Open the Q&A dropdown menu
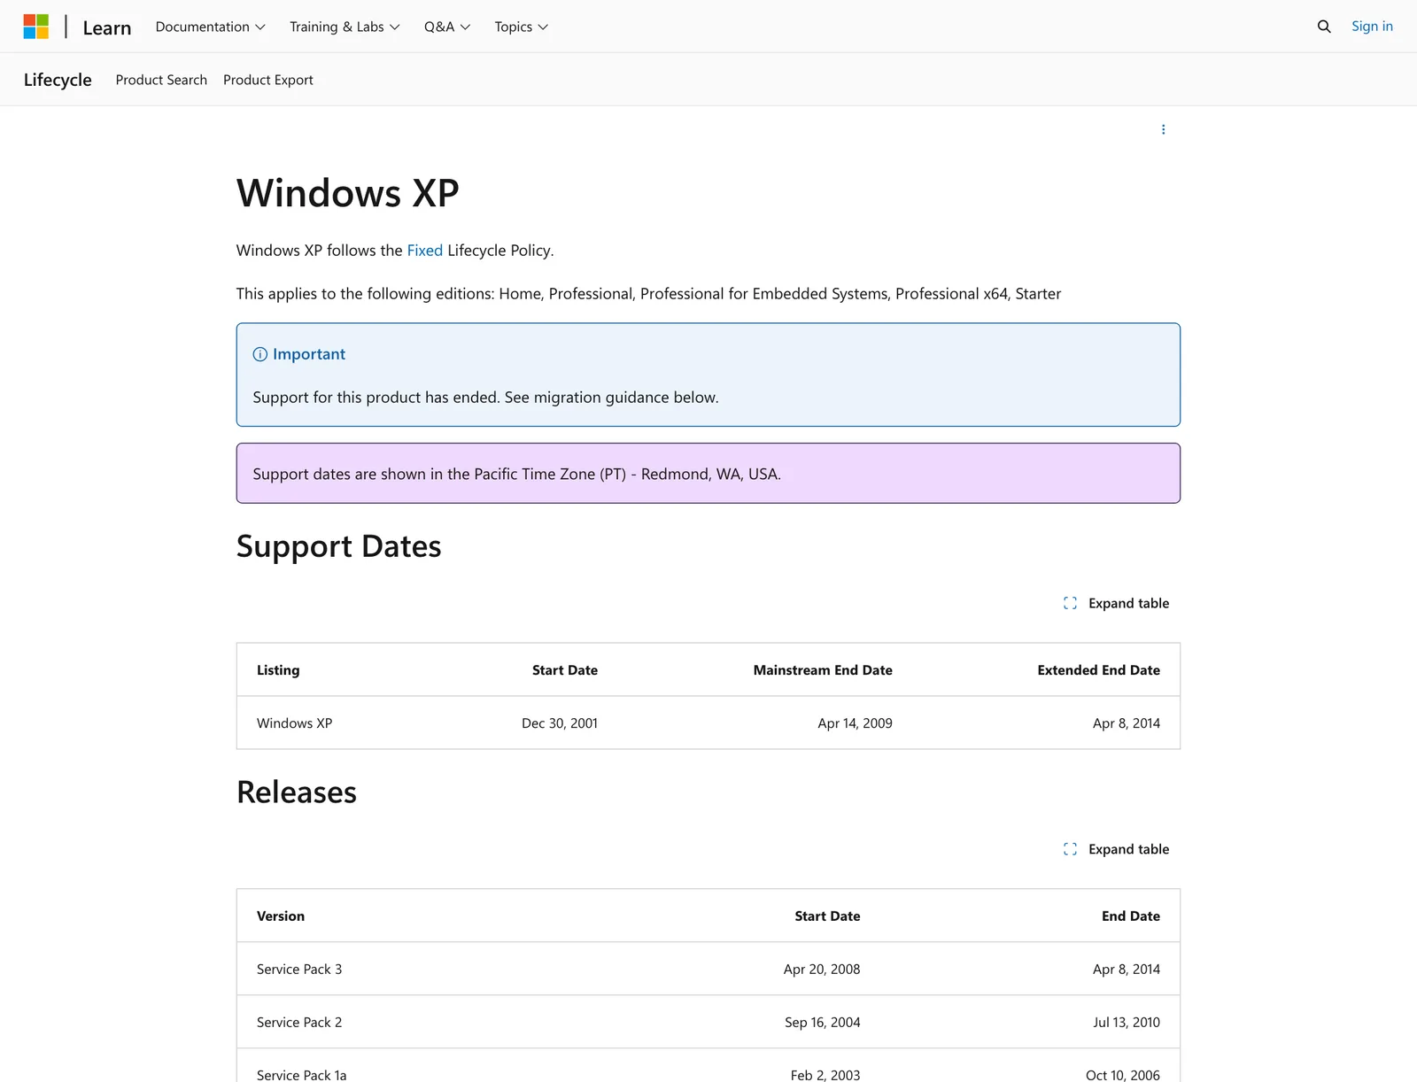This screenshot has height=1082, width=1417. click(446, 27)
